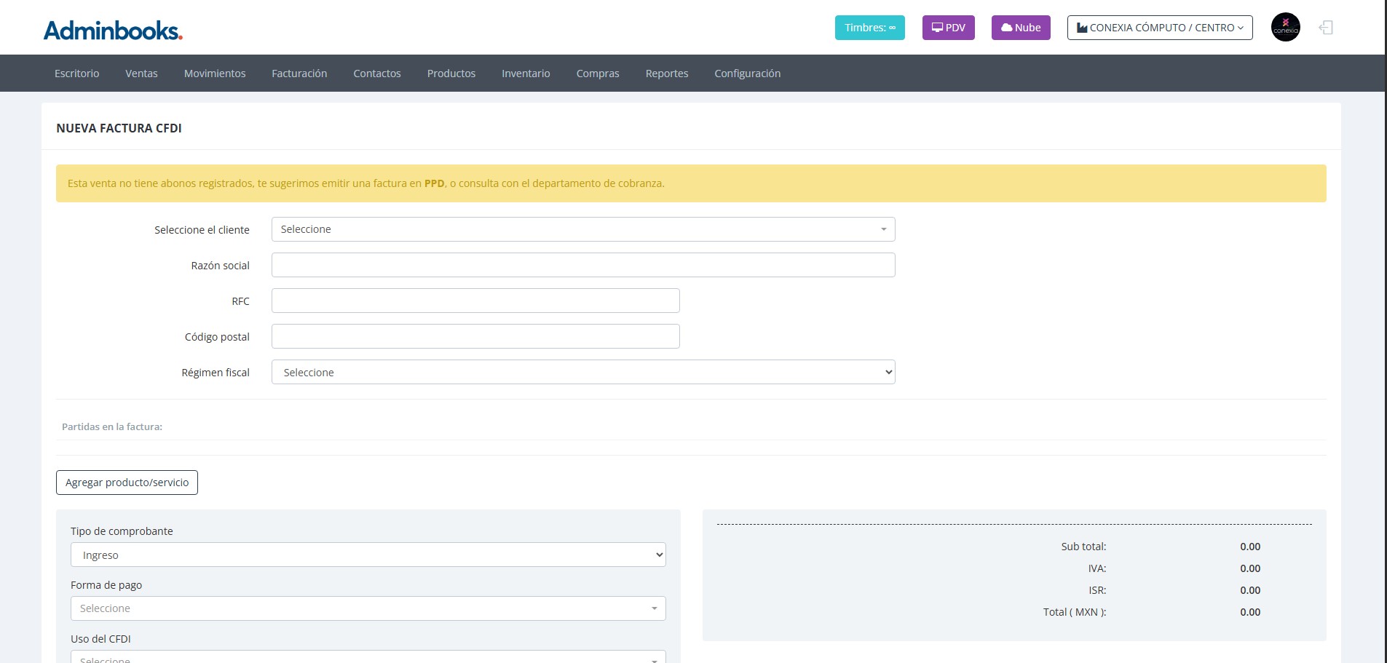Go to the Inventario menu
This screenshot has height=663, width=1387.
click(x=526, y=74)
